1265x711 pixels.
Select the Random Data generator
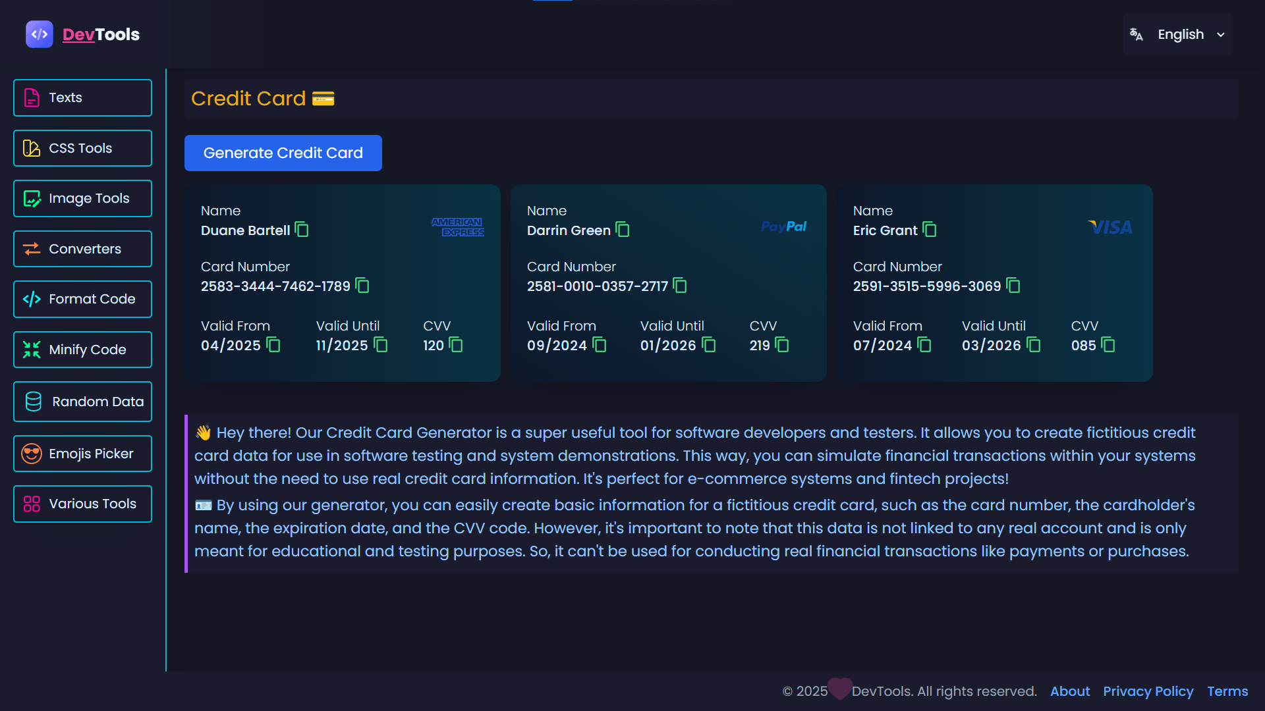(x=82, y=401)
